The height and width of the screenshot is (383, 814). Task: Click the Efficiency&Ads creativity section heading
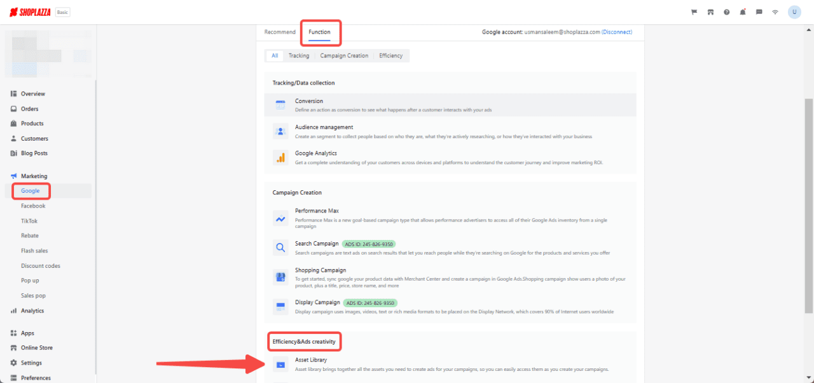tap(304, 342)
